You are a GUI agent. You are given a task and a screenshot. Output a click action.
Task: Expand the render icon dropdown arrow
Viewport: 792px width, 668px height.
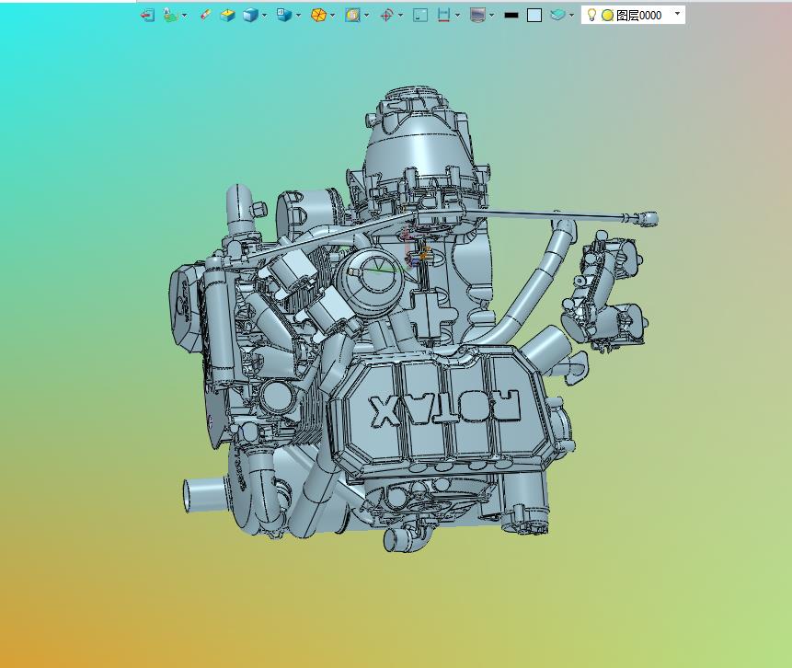(x=366, y=15)
